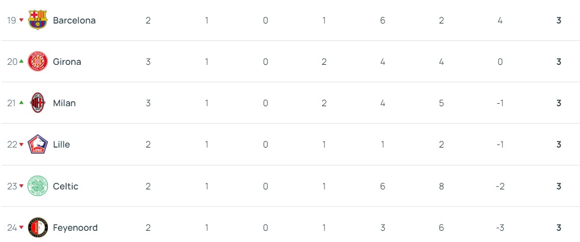Click the red down arrow beside rank 19
580x242 pixels.
pos(21,20)
